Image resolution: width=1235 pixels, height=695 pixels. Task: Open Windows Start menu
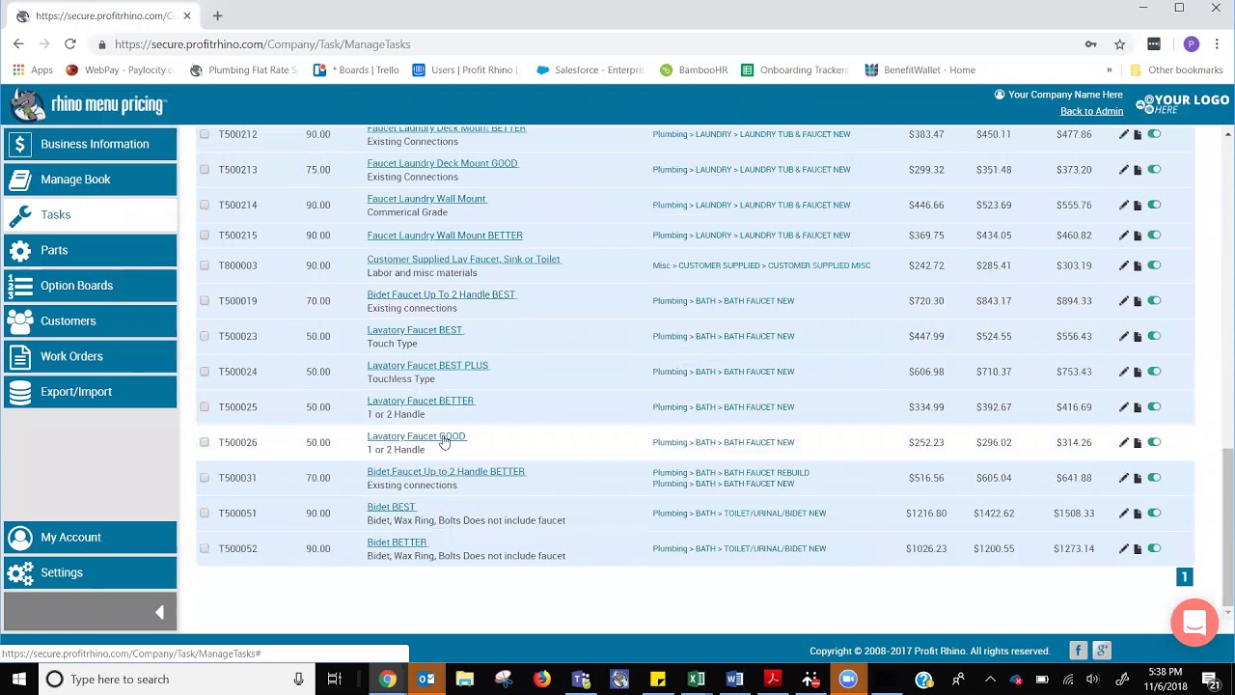click(18, 680)
